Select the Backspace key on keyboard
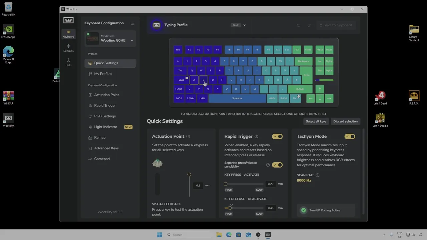 point(303,61)
